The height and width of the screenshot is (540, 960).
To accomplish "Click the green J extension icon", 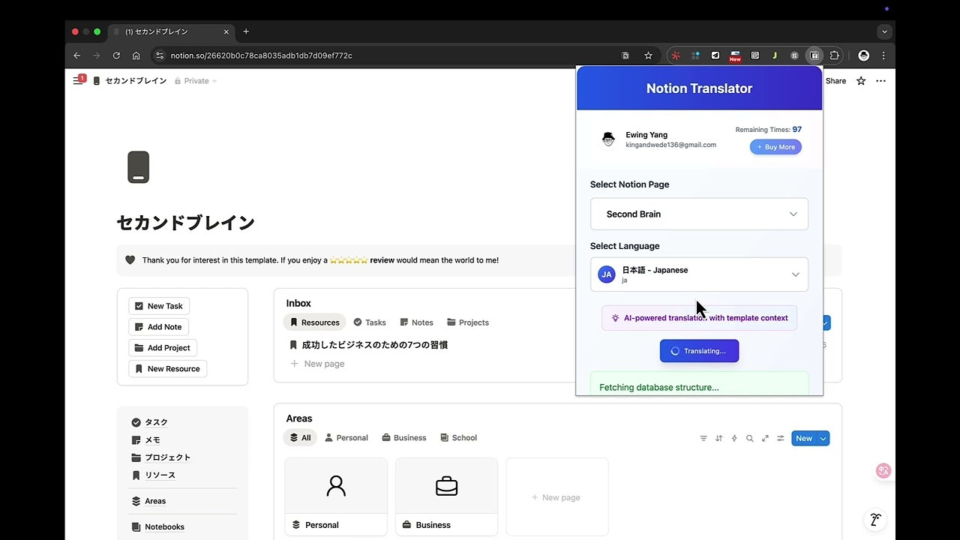I will point(775,55).
